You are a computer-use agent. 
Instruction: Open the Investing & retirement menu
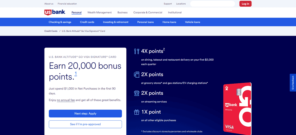click(116, 22)
